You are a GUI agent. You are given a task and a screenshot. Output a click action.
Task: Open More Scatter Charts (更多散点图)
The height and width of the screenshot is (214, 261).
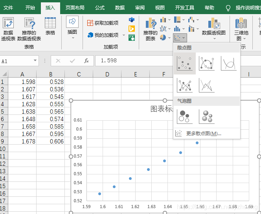click(207, 133)
